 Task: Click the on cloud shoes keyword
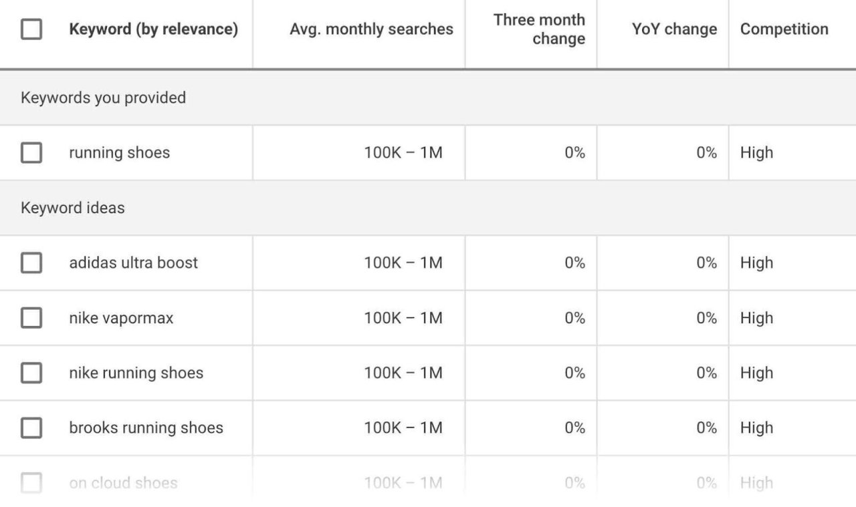(x=123, y=483)
